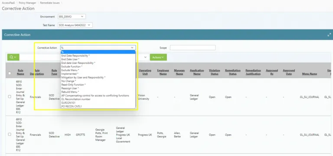
Task: Open the Test Name SOD Analysis dropdown
Action: tap(75, 25)
